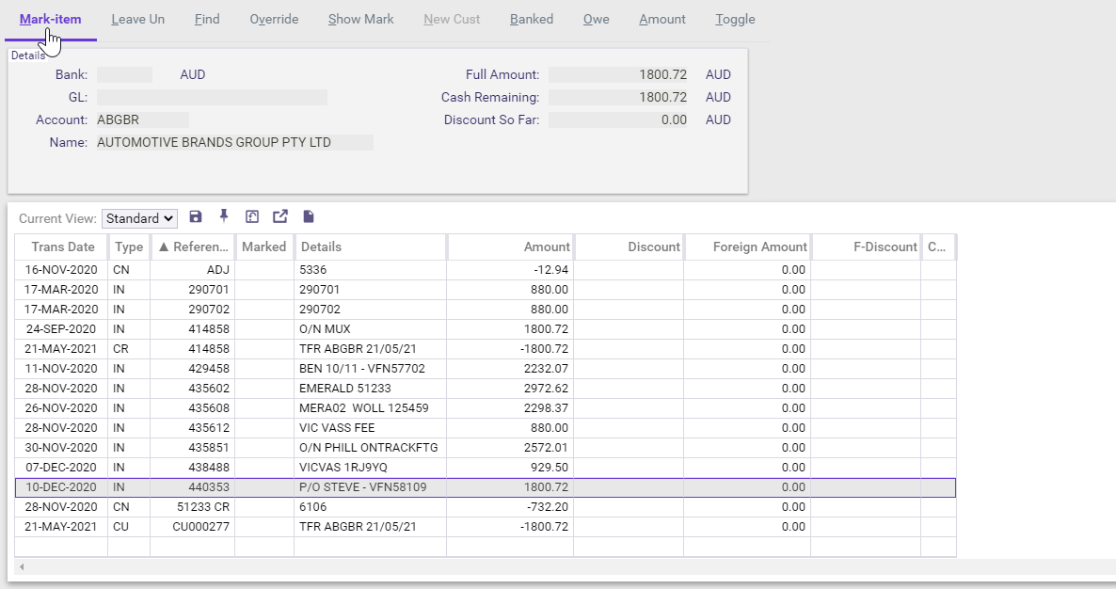The height and width of the screenshot is (589, 1116).
Task: Click the Name field with AUTOMOTIVE BRANDS GROUP
Action: tap(235, 143)
